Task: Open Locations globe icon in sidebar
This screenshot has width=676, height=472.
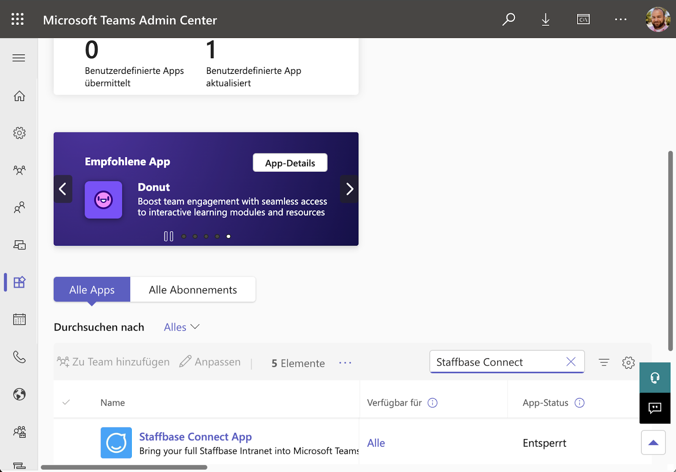Action: 19,394
